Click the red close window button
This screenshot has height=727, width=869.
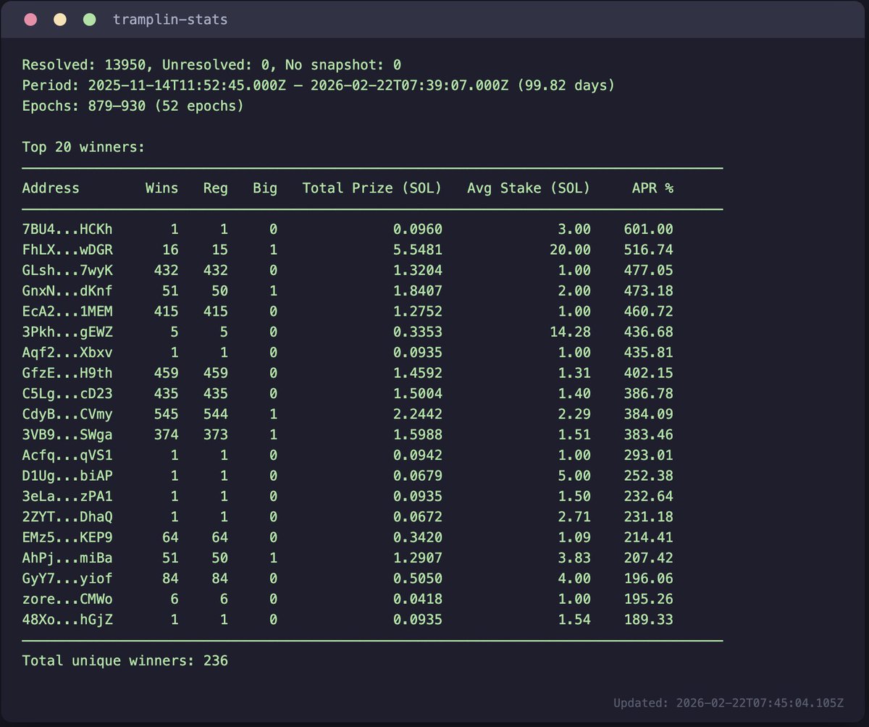tap(30, 20)
